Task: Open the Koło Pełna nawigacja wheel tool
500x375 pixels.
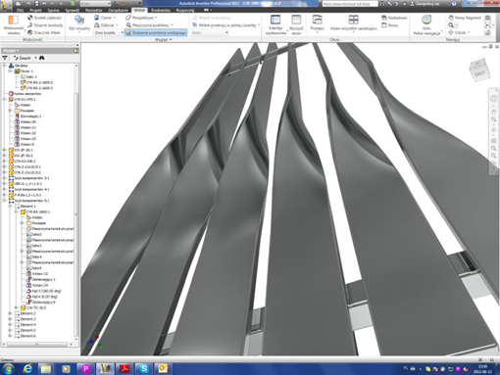Action: [426, 20]
